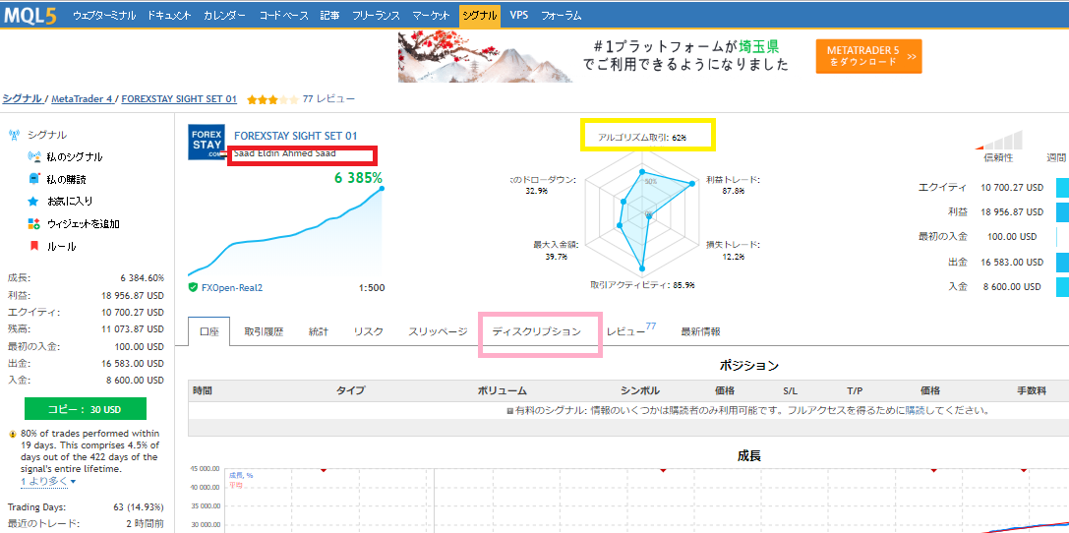The width and height of the screenshot is (1069, 533).
Task: Open the ドキュメント menu item
Action: (169, 15)
